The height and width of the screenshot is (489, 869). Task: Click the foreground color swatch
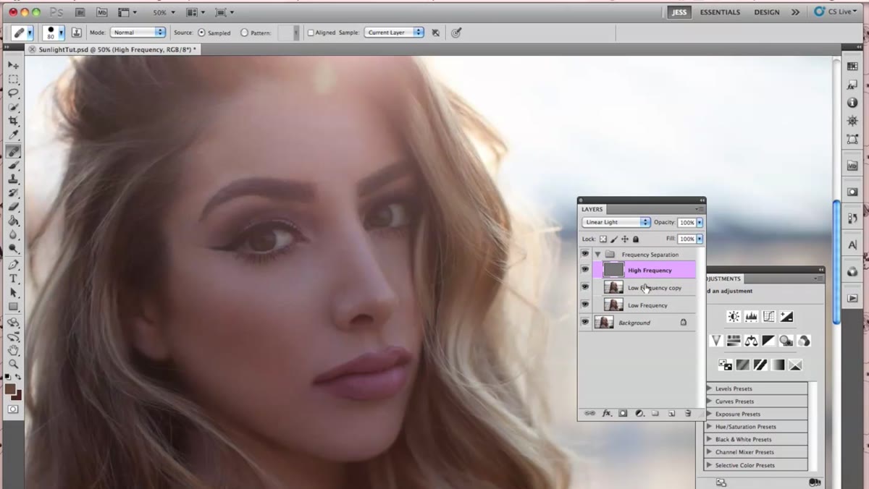[9, 389]
